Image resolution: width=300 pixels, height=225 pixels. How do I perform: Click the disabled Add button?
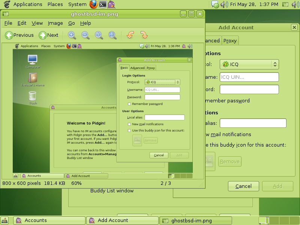[277, 186]
